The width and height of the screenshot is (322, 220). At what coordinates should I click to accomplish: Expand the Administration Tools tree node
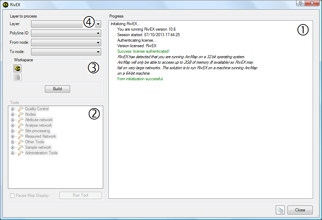[12, 153]
